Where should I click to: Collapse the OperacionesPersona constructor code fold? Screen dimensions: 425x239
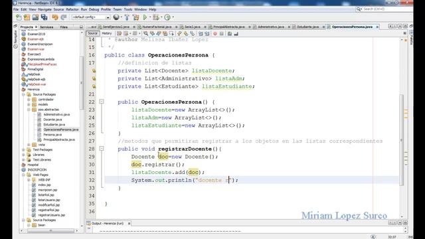102,102
